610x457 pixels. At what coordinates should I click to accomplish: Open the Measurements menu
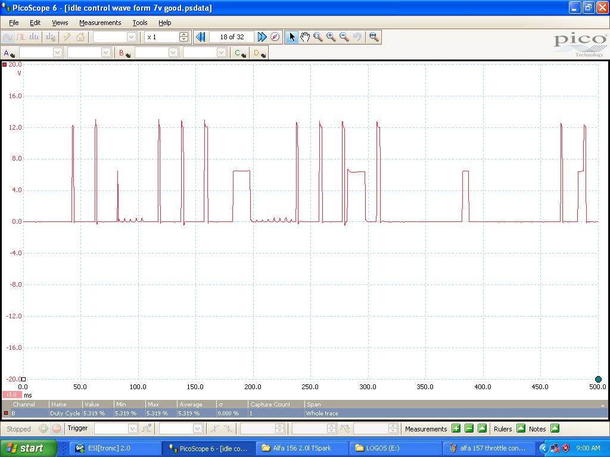point(100,23)
